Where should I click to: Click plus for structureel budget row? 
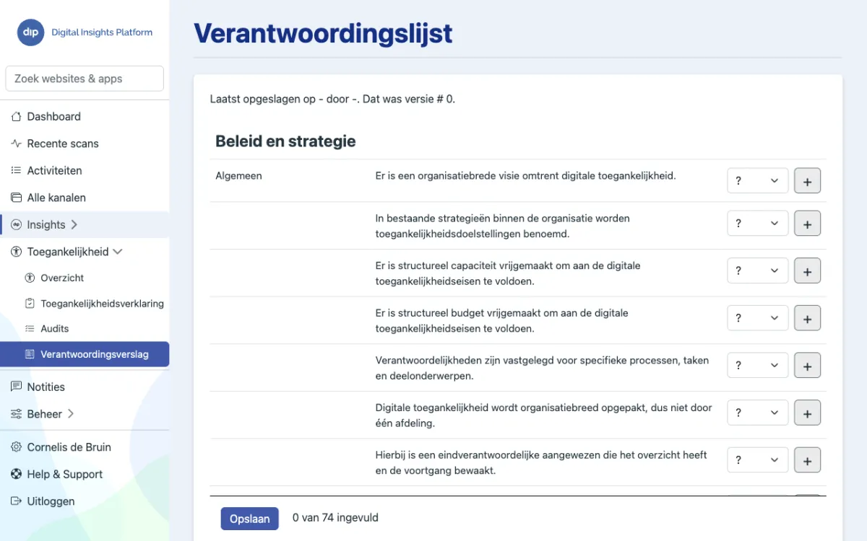(x=807, y=318)
